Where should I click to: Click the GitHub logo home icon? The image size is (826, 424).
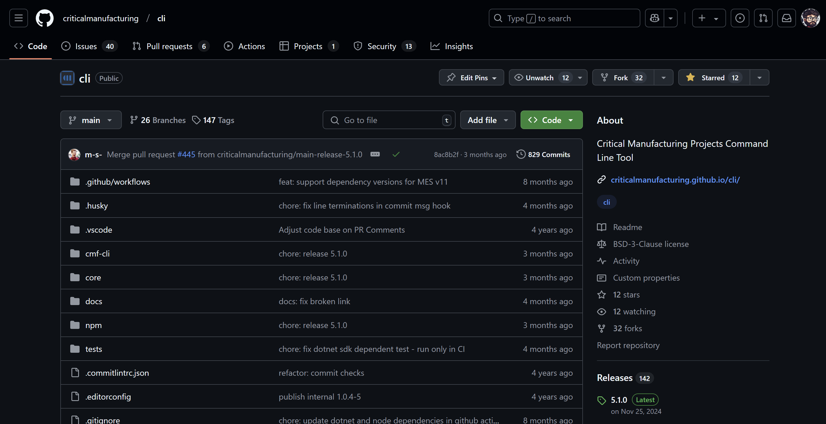click(45, 18)
